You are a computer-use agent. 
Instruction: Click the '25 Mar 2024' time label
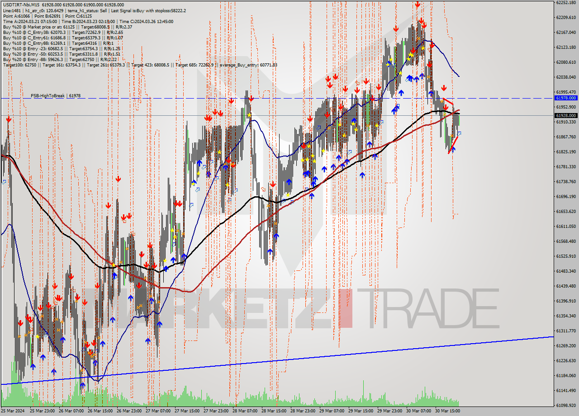point(13,411)
